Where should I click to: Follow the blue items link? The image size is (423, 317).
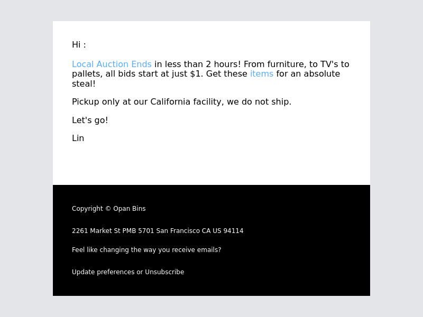tap(262, 73)
